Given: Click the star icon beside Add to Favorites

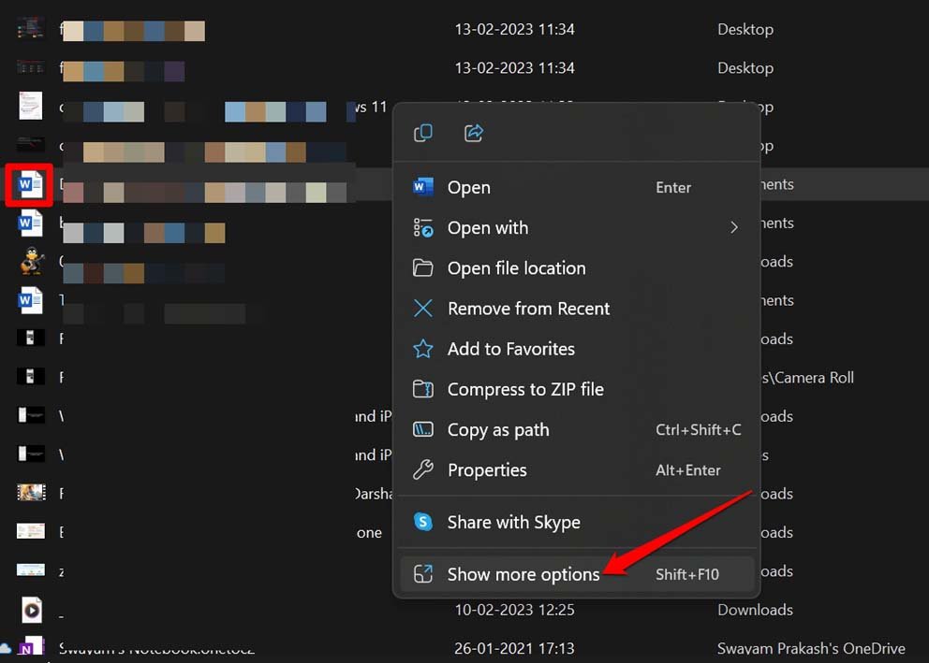Looking at the screenshot, I should pyautogui.click(x=422, y=349).
